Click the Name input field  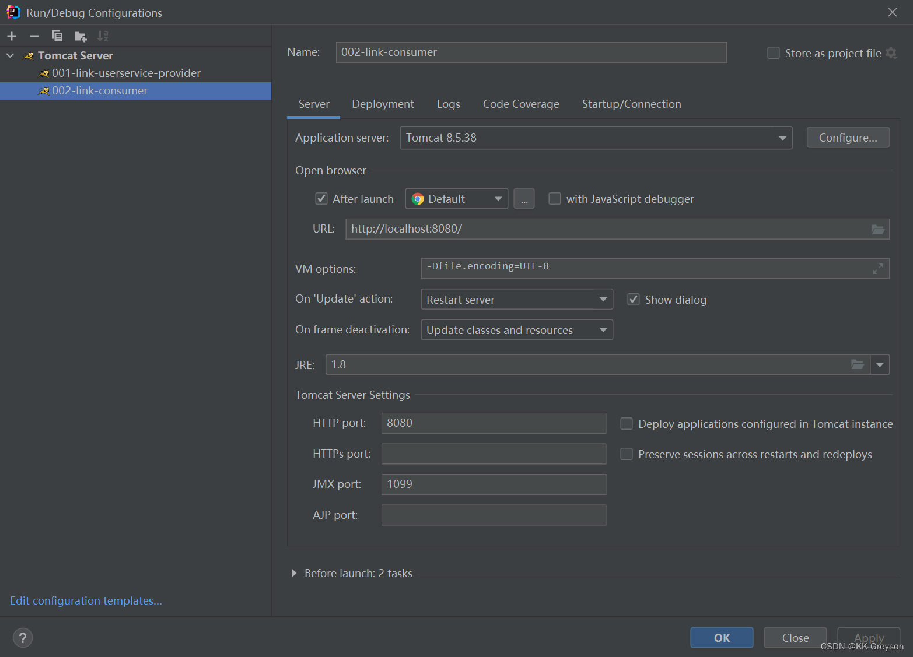coord(531,52)
